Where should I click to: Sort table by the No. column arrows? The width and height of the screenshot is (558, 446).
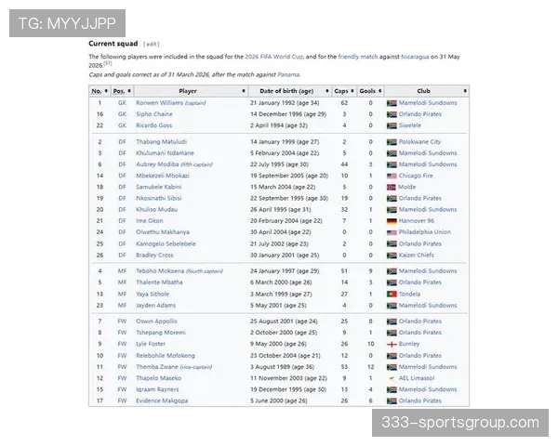click(106, 91)
